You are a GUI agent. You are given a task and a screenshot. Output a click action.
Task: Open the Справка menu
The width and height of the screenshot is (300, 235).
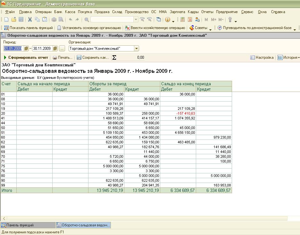click(x=278, y=12)
